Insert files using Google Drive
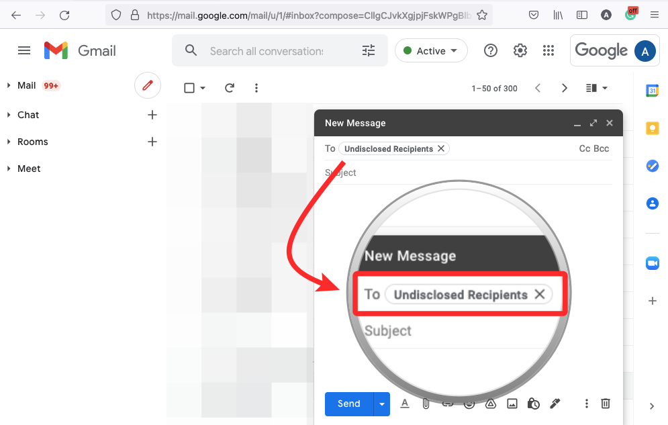This screenshot has height=425, width=668. tap(491, 404)
